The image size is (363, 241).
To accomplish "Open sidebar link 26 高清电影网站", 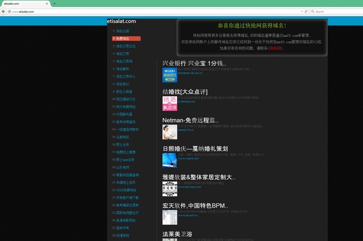I will (126, 221).
